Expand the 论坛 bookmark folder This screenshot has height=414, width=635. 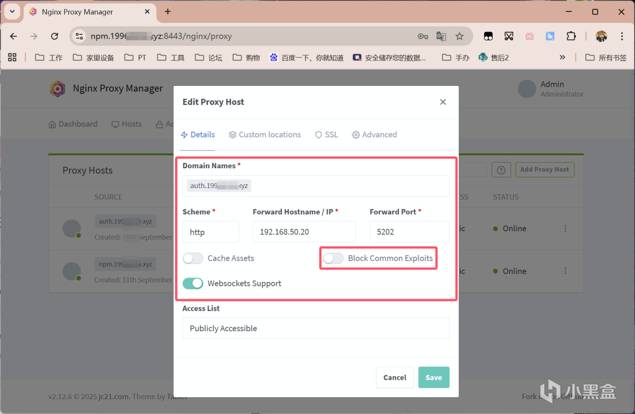point(208,58)
